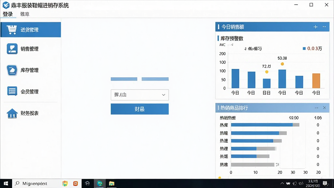Screen dimensions: 334x188
Task: Click the 69.00 value in ranking header
Action: coord(294,118)
